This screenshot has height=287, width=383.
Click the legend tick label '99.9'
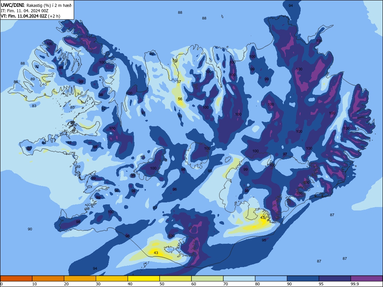point(354,284)
